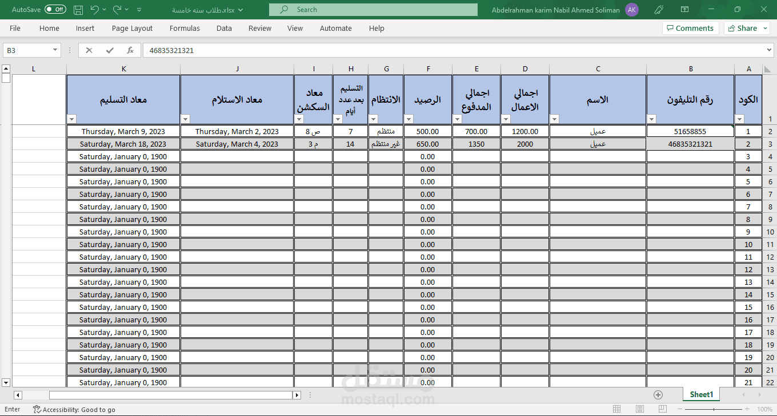This screenshot has height=416, width=777.
Task: Open filter dropdown for الاسم column
Action: click(555, 119)
